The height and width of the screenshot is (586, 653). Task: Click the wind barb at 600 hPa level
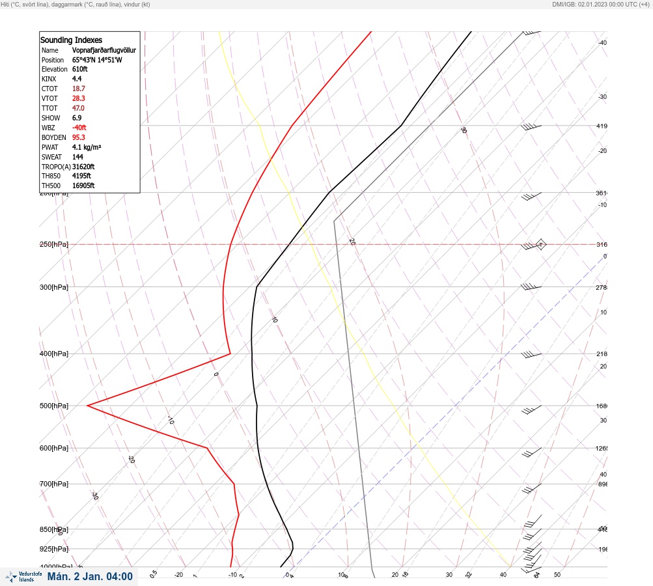(x=532, y=453)
